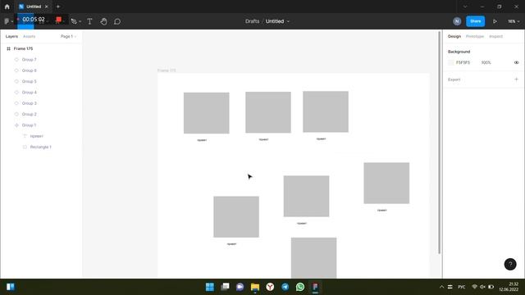This screenshot has width=525, height=295.
Task: Stop the screen recording with red square
Action: click(58, 20)
